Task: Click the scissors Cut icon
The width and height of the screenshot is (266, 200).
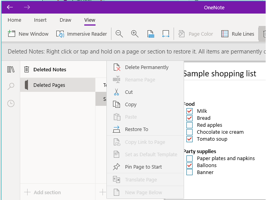Action: [116, 92]
